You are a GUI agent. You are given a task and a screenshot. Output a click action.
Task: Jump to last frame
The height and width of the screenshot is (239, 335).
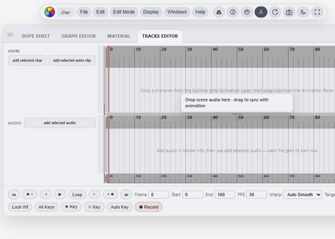pyautogui.click(x=126, y=195)
